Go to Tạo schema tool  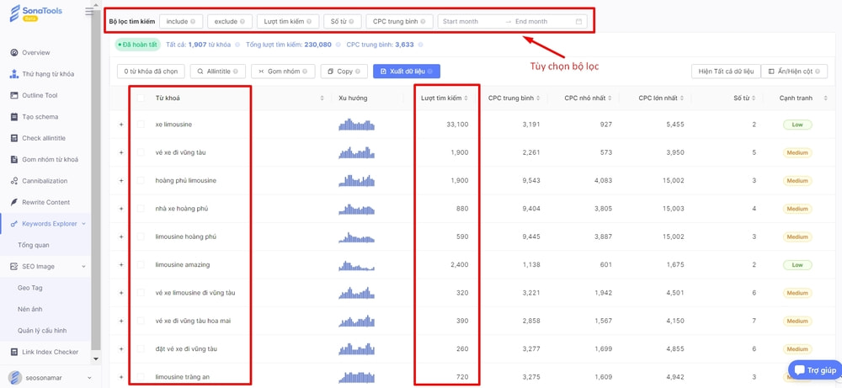click(x=40, y=117)
